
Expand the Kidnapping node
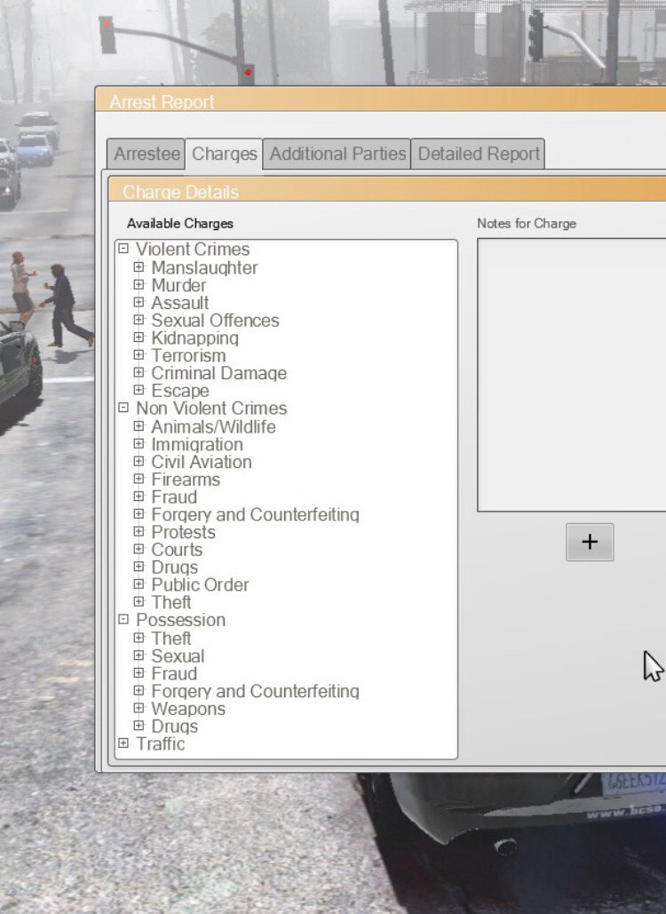[139, 338]
